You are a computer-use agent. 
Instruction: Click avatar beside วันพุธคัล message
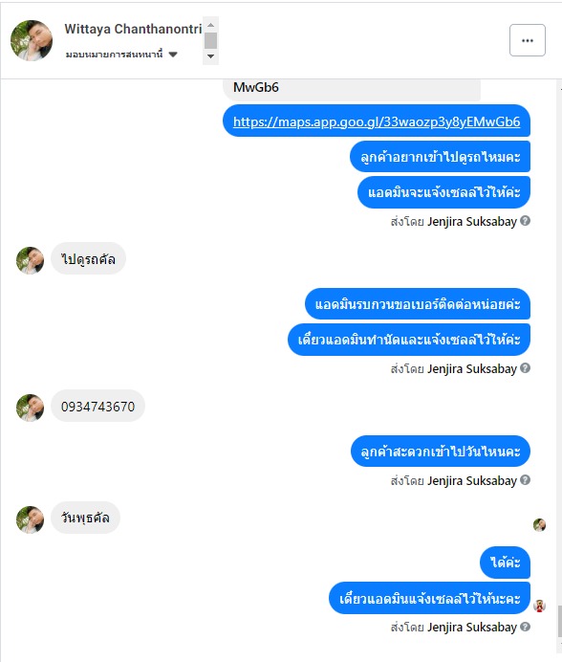point(30,519)
